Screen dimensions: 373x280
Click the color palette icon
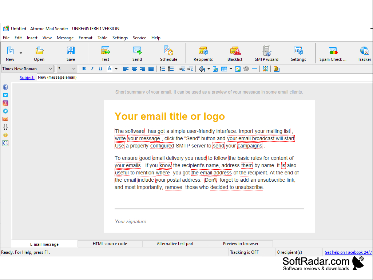pyautogui.click(x=246, y=69)
